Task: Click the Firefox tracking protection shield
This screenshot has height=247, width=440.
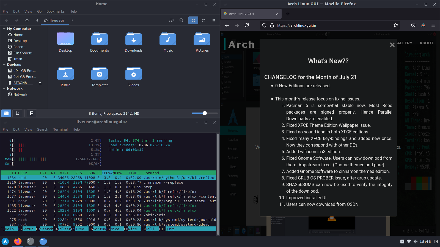Action: coord(264,25)
